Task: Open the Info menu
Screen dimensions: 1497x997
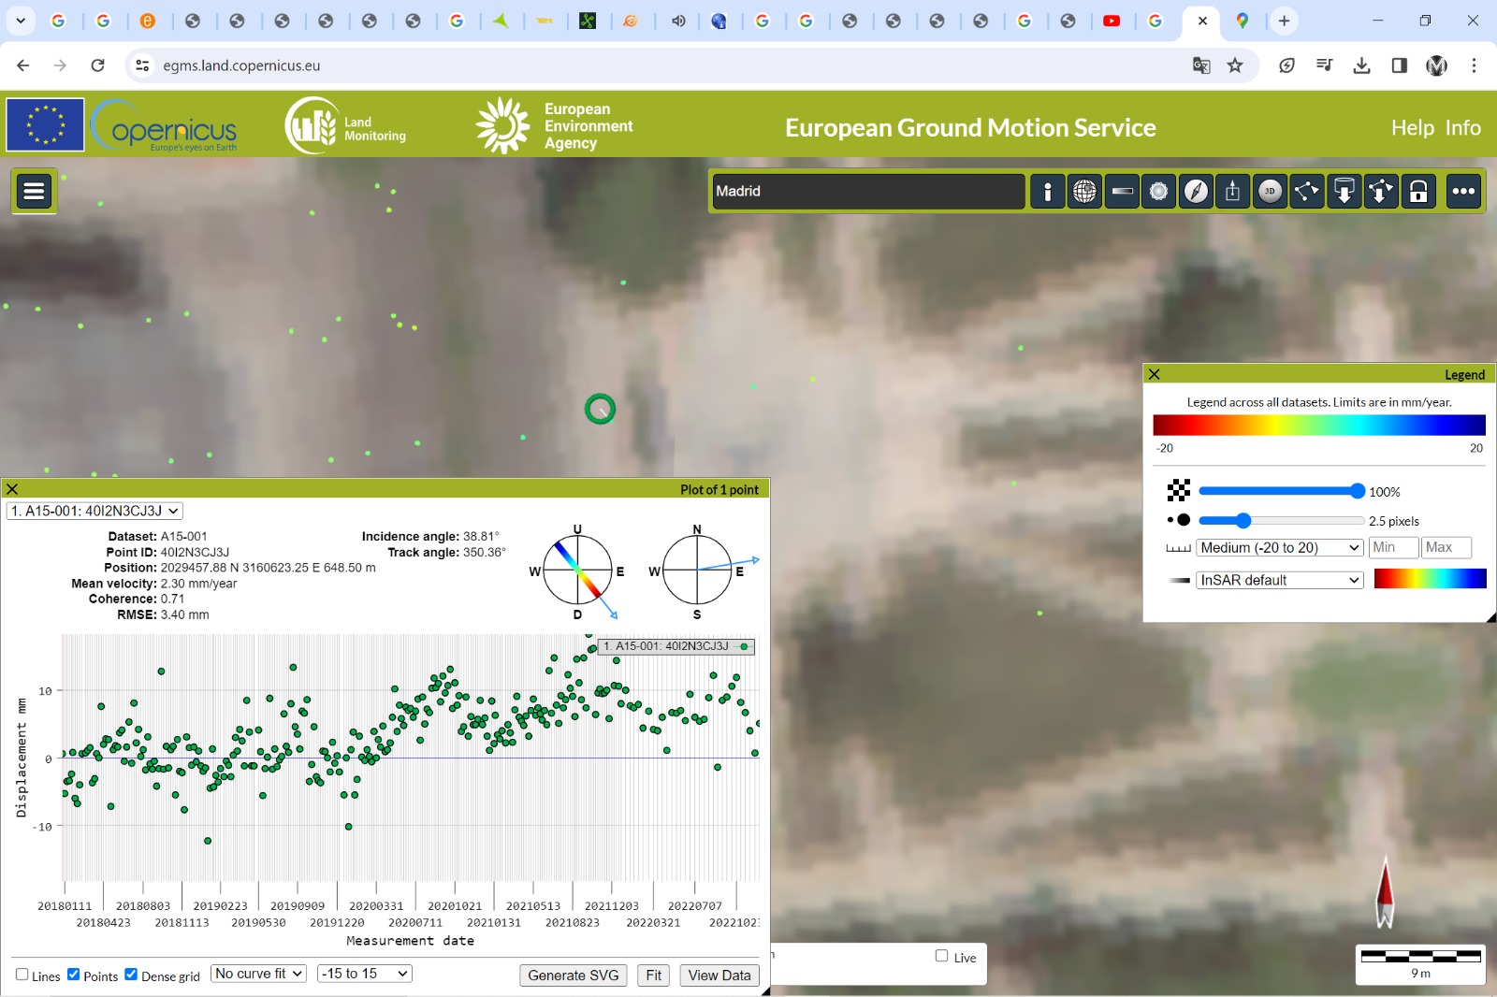Action: click(x=1462, y=128)
